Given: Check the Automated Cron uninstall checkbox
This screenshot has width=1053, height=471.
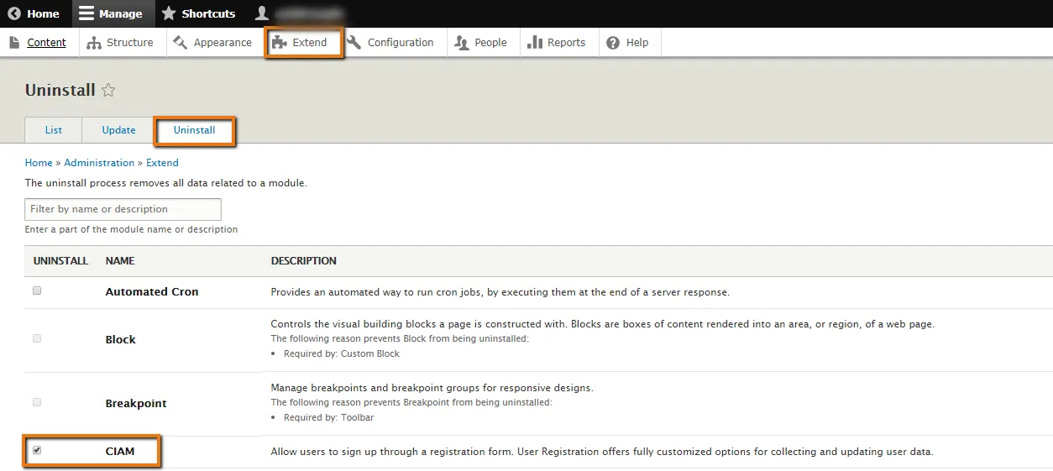Looking at the screenshot, I should click(37, 290).
